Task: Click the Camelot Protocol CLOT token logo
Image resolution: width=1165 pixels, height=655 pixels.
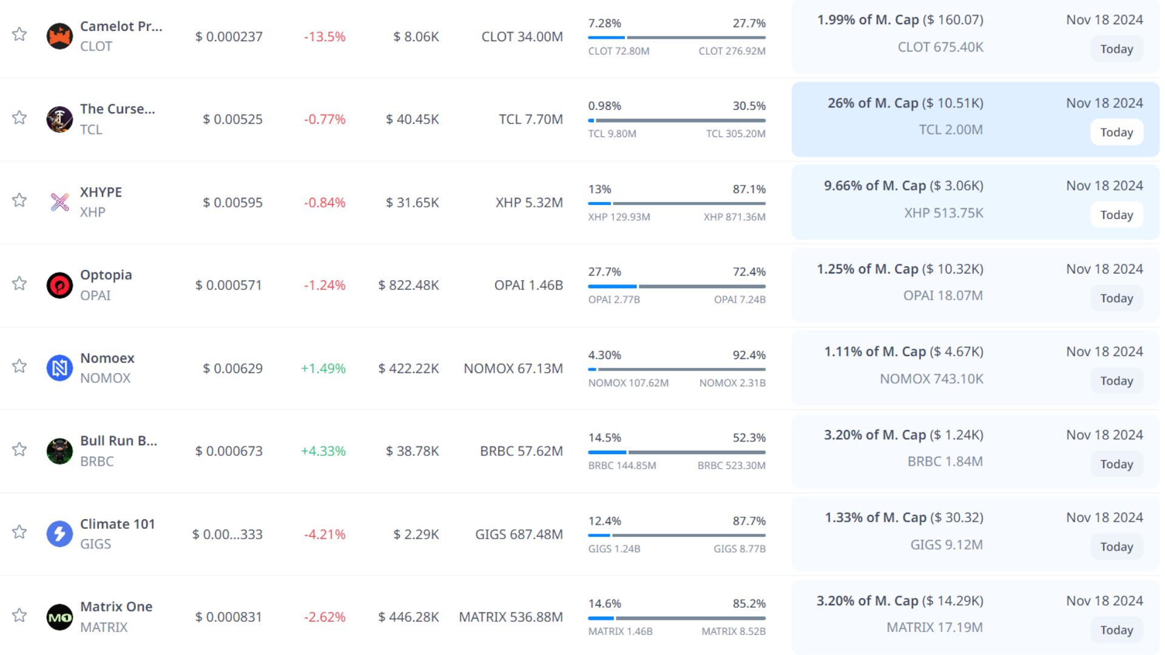Action: click(x=59, y=36)
